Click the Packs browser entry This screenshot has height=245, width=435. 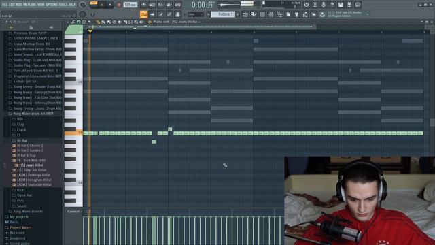point(14,223)
